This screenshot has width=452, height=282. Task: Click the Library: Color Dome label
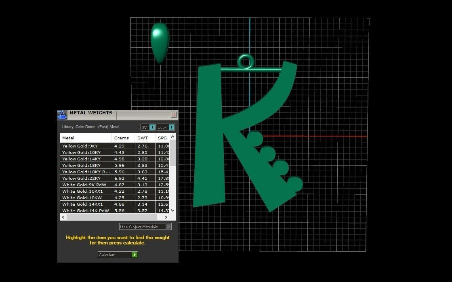90,127
